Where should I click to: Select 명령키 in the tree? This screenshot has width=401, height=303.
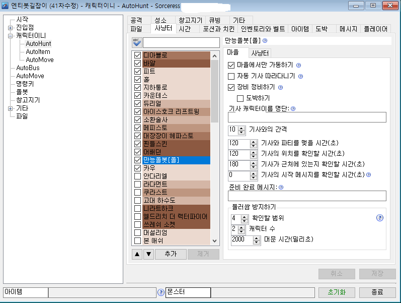tap(25, 84)
